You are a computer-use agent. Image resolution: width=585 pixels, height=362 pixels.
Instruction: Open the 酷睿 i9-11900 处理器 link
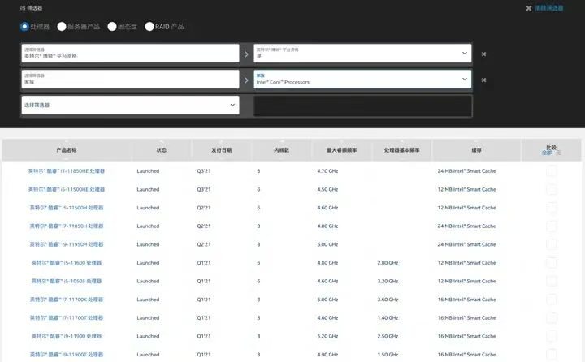pos(67,336)
